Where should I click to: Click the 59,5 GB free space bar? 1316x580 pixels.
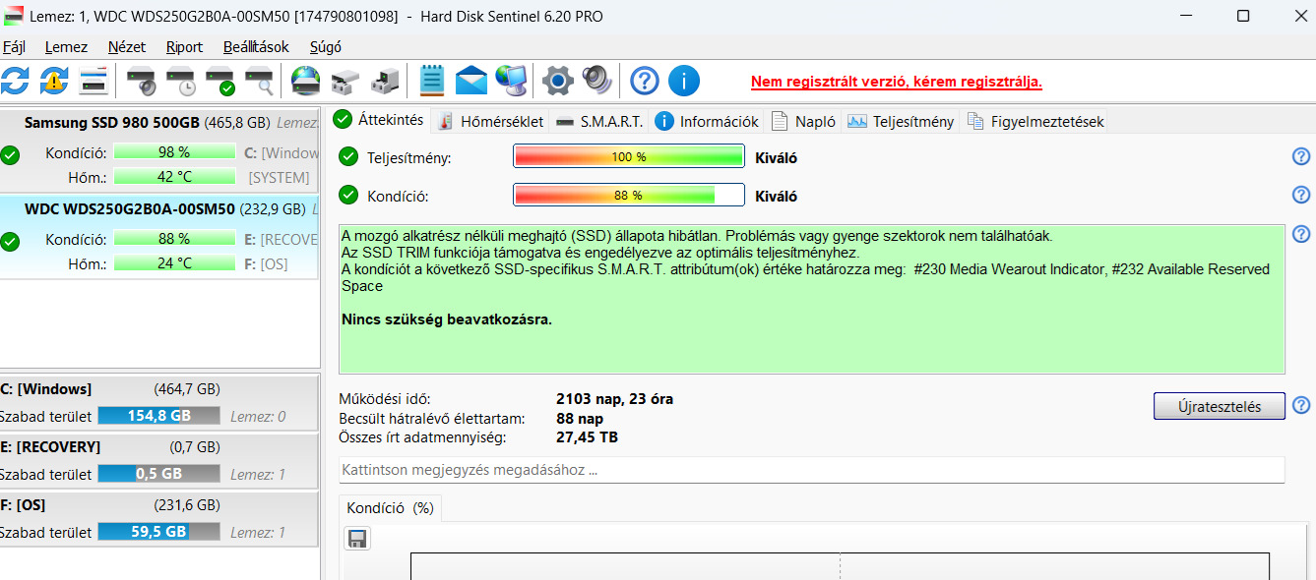[158, 532]
